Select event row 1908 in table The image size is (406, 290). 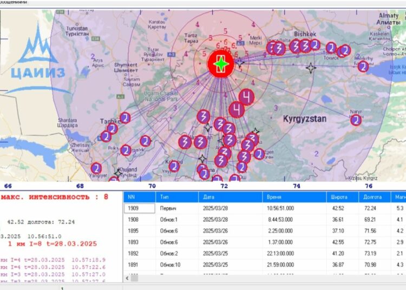139,220
